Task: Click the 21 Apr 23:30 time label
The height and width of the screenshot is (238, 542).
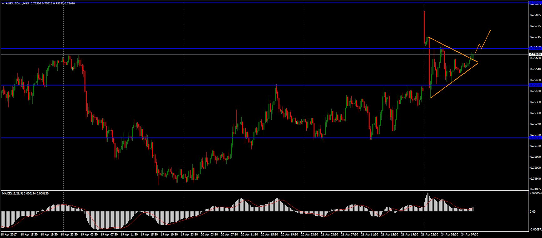Action: click(430, 234)
